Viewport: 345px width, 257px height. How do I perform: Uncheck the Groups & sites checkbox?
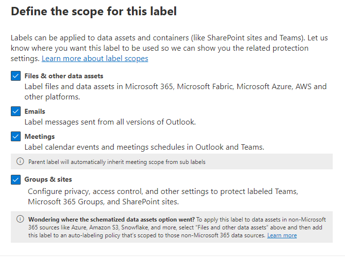15,180
